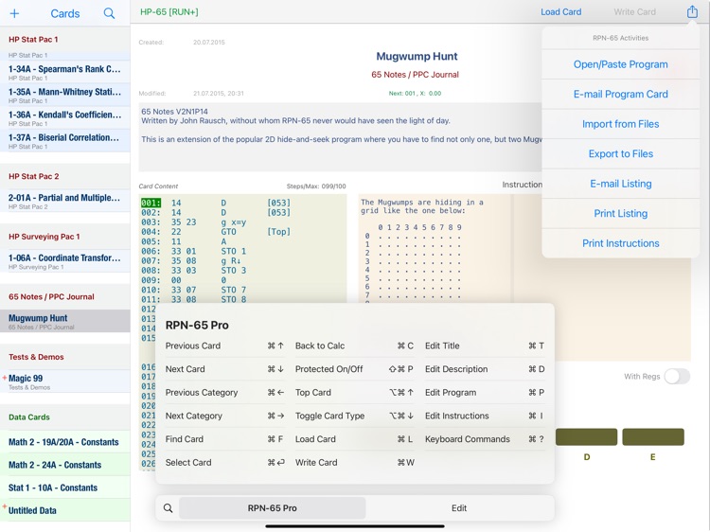Click the 65 Notes V2N1P14 description box
This screenshot has width=710, height=532.
click(341, 136)
